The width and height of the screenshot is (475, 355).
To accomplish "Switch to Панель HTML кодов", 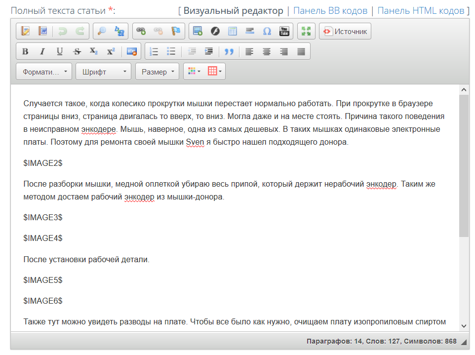I will click(x=421, y=11).
